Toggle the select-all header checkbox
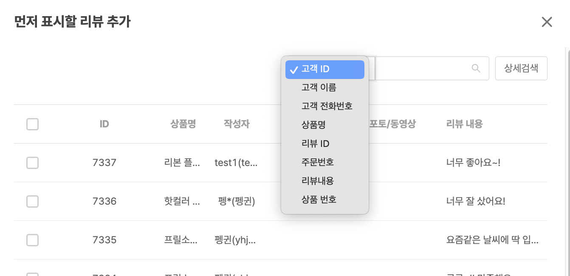Viewport: 570px width, 276px height. point(32,124)
